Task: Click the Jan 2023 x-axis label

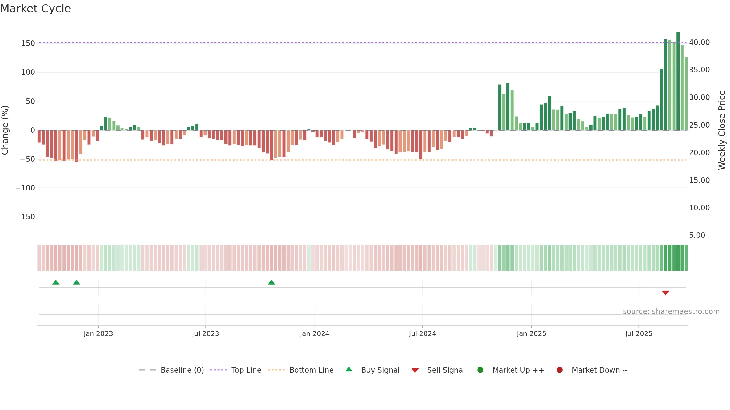Action: pyautogui.click(x=98, y=333)
